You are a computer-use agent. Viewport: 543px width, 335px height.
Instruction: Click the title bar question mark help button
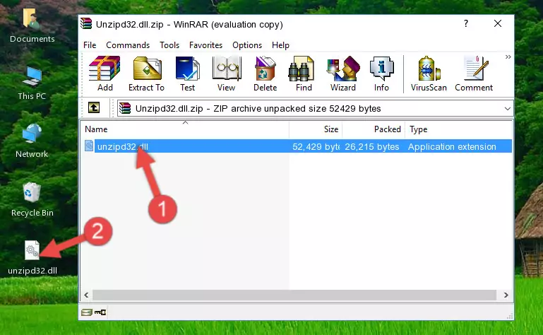tap(466, 23)
